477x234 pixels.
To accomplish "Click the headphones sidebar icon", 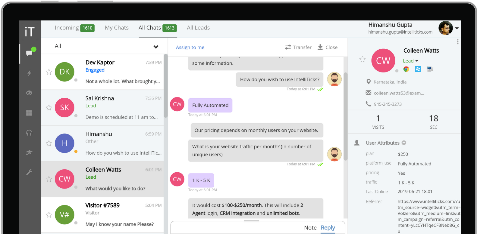I will point(29,133).
